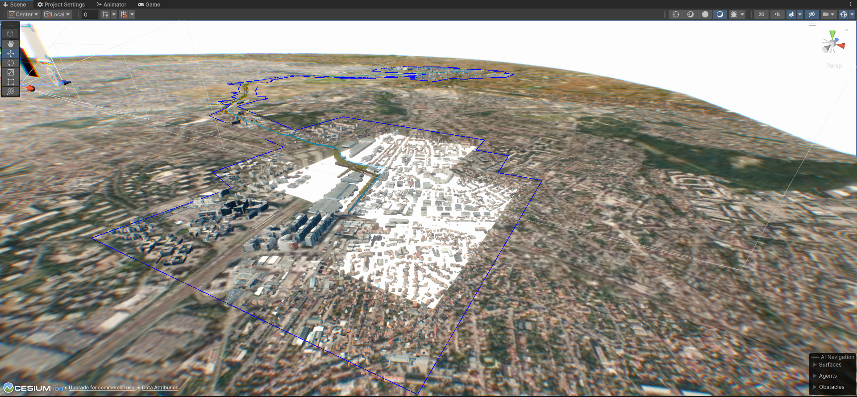This screenshot has height=397, width=857.
Task: Switch to the Project Settings tab
Action: 61,4
